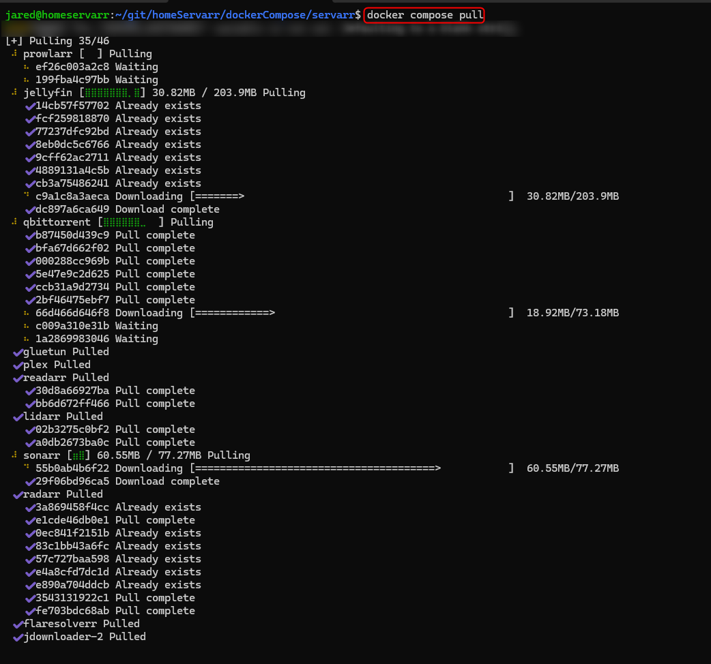Click checkmark beside 'radarr Pulled'
The image size is (711, 664).
[x=18, y=495]
